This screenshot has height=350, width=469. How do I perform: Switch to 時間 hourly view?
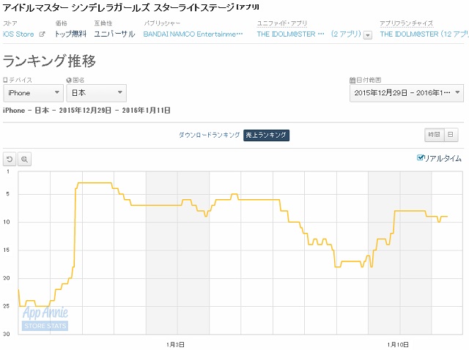434,135
